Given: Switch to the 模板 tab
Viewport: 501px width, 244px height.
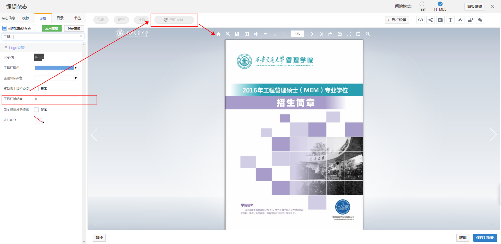Looking at the screenshot, I should click(x=26, y=18).
